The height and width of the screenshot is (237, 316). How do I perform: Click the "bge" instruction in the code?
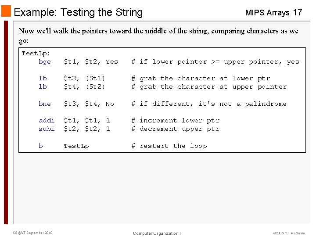45,62
